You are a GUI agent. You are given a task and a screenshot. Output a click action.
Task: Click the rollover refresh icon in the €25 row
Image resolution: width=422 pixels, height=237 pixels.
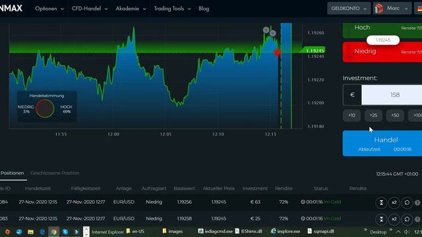click(x=407, y=219)
